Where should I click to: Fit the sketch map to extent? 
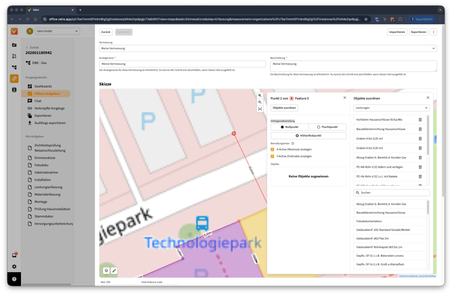(x=260, y=109)
